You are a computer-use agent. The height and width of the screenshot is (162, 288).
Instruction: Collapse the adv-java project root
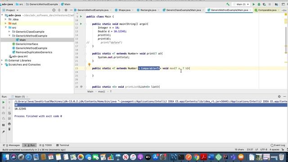[x=2, y=15]
